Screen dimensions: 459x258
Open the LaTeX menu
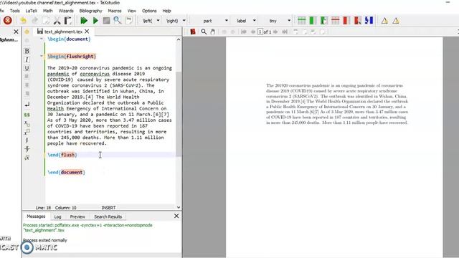(32, 11)
